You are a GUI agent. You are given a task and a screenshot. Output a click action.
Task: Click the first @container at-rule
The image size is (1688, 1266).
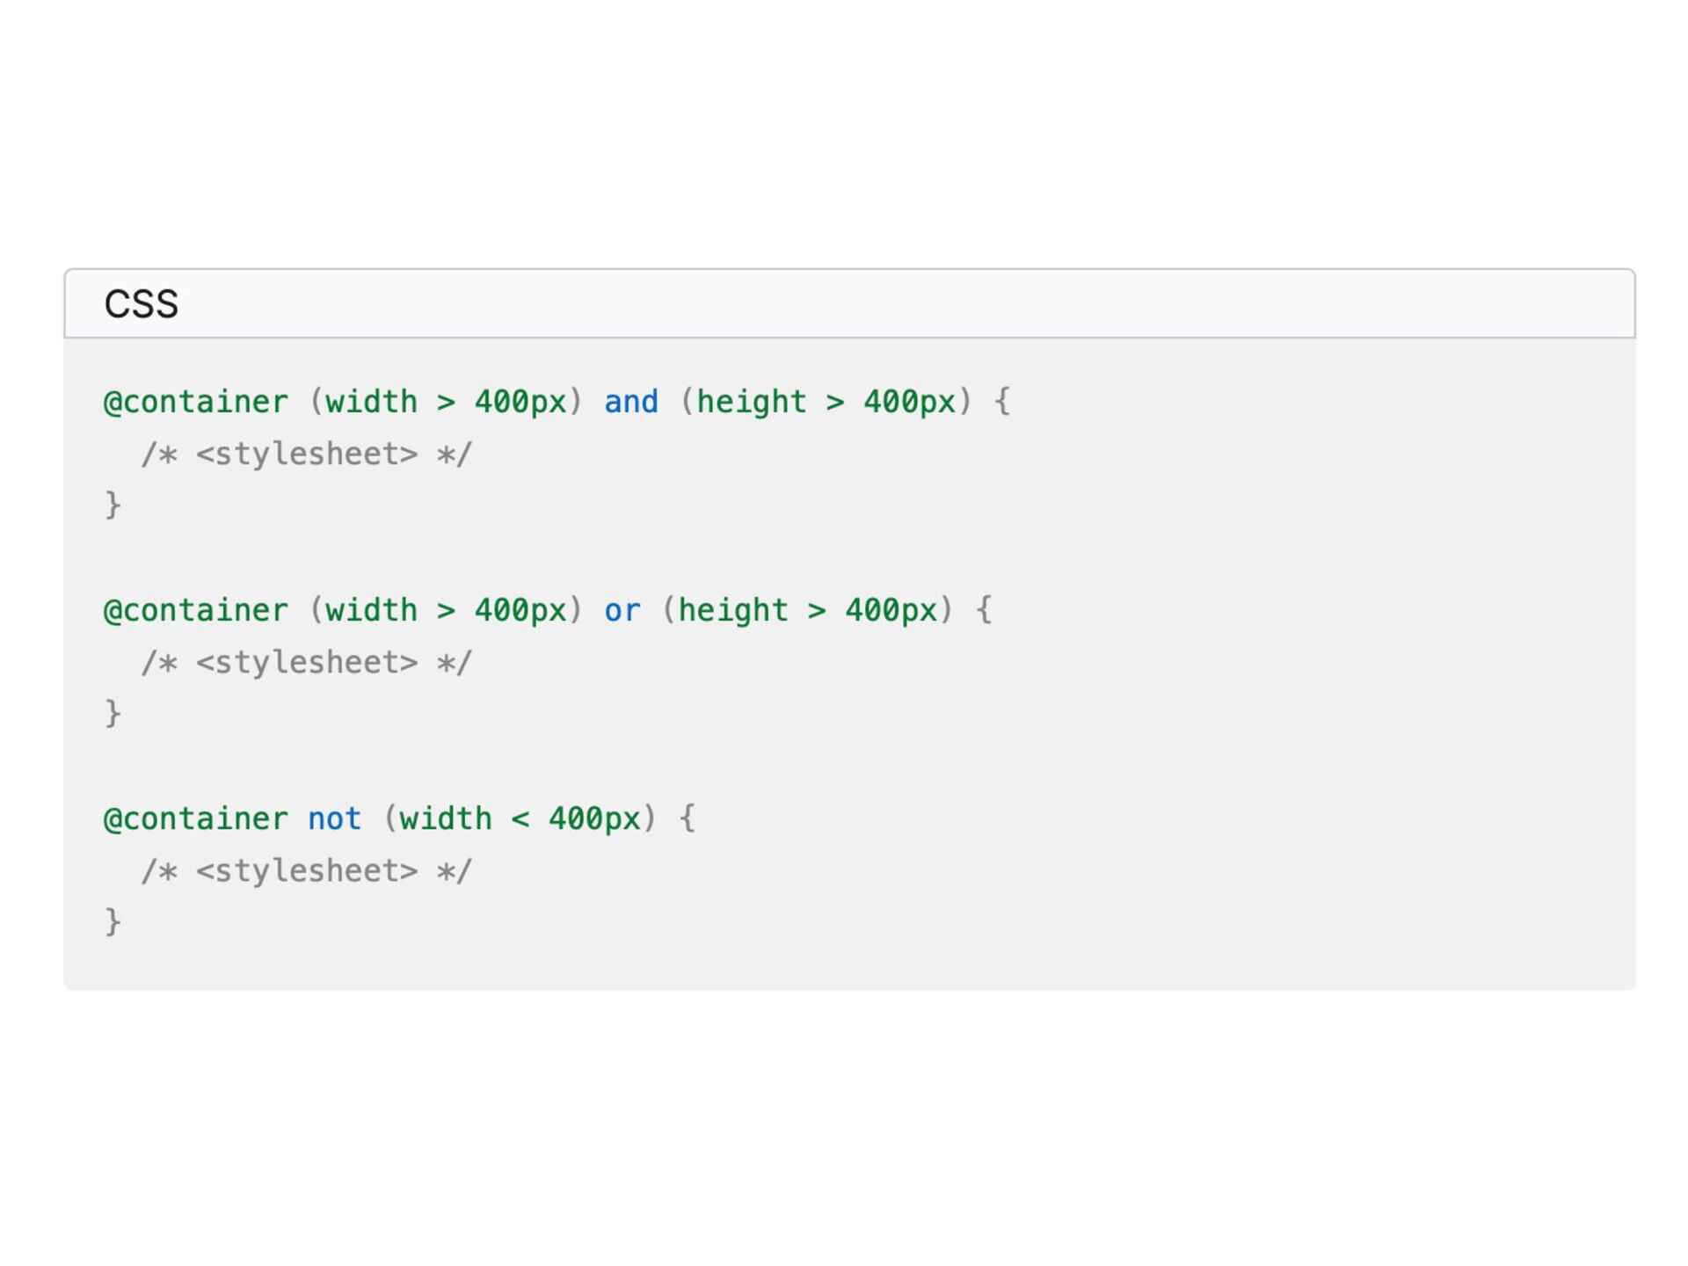195,402
